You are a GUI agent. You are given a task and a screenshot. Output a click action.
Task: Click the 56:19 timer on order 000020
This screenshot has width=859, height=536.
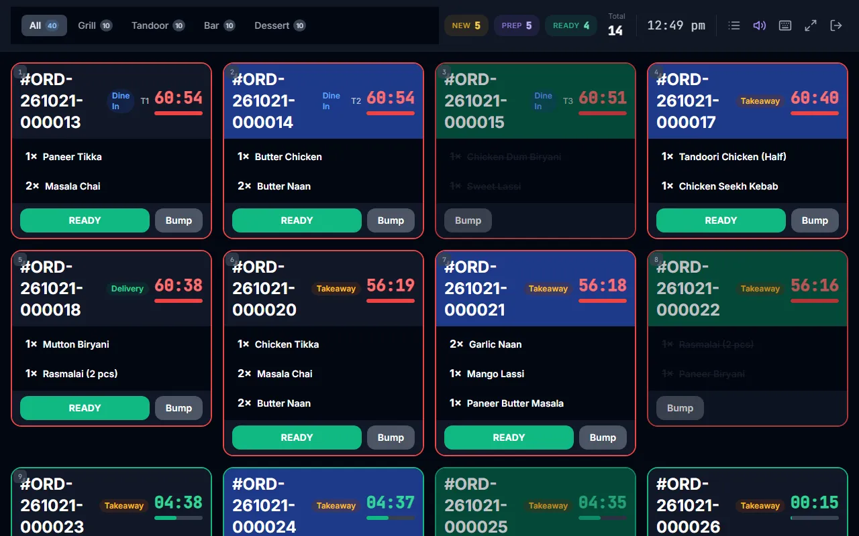point(391,285)
